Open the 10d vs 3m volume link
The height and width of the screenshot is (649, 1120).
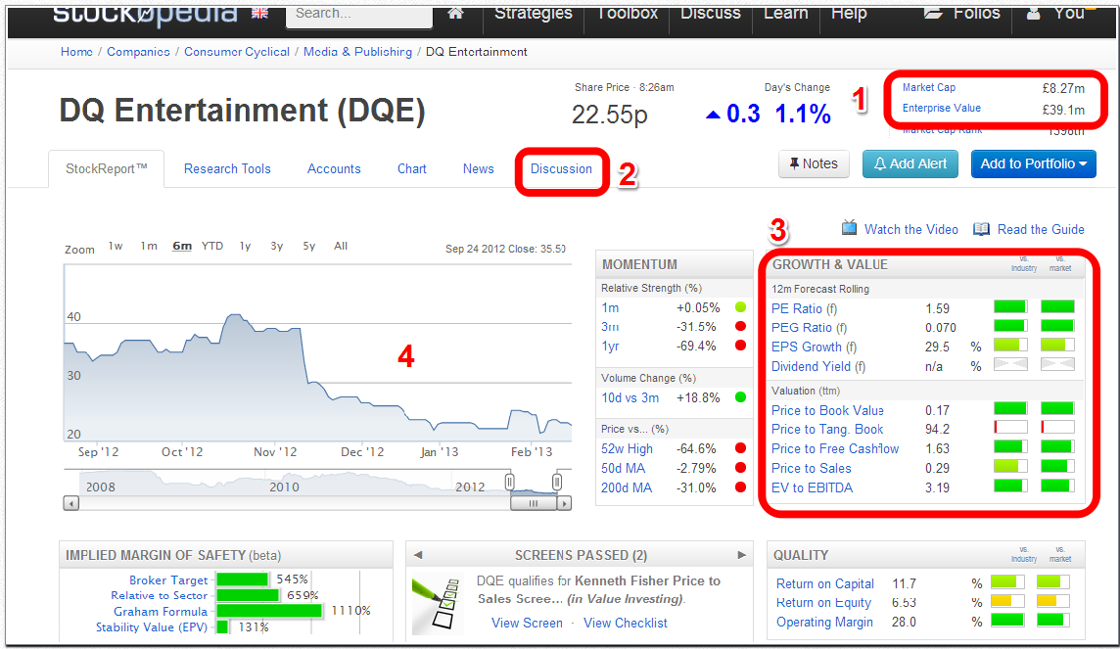point(630,397)
